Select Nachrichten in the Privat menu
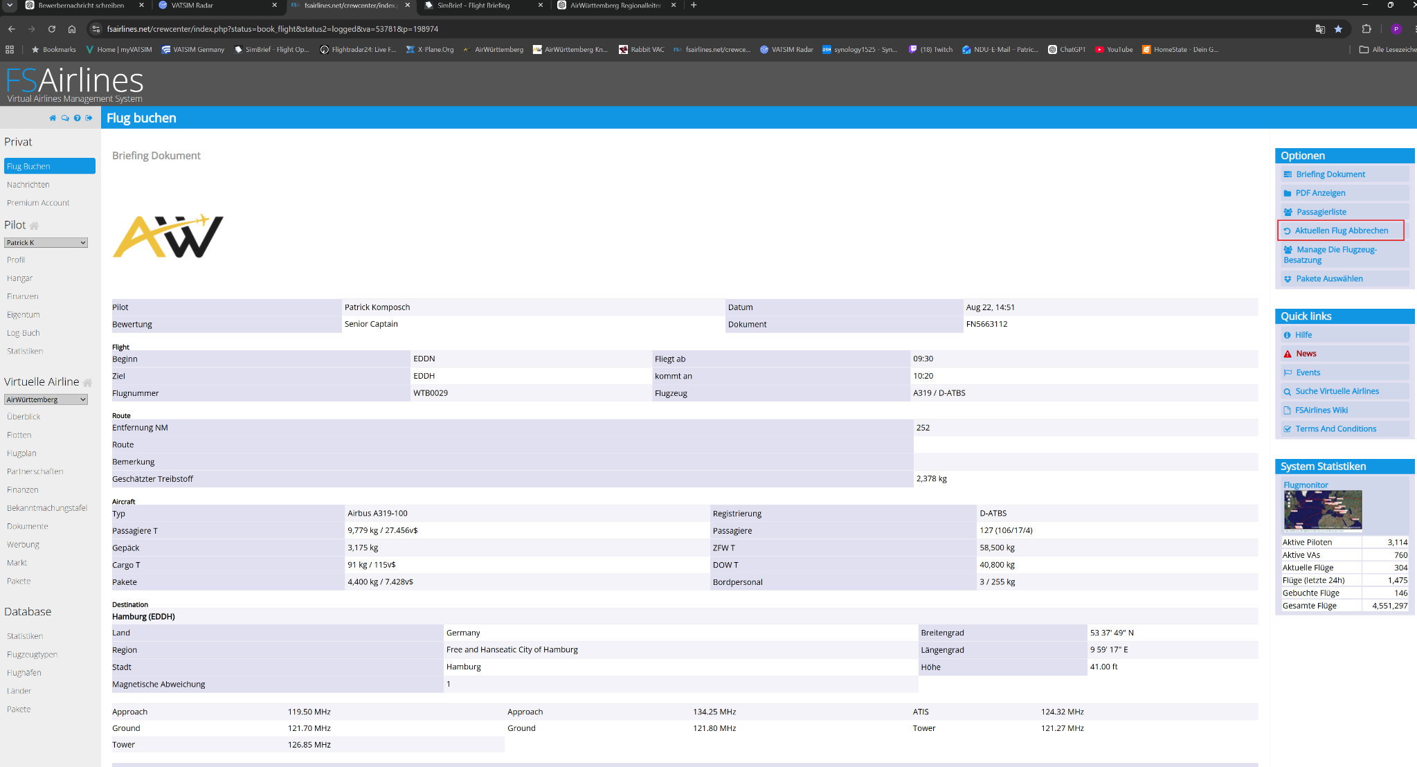This screenshot has height=767, width=1417. (x=28, y=185)
